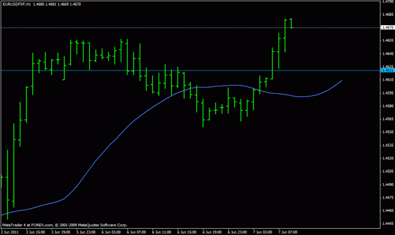Click the 3 Jun 2011 time axis label
Viewport: 395px width, 235px height.
coord(10,232)
